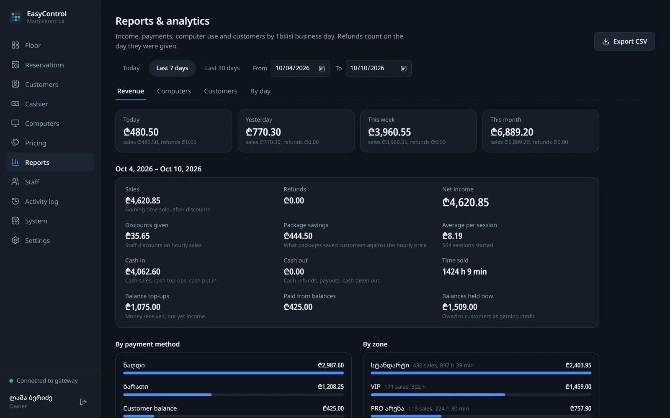This screenshot has width=670, height=418.
Task: Click the Today revenue card ₾480.50
Action: pos(173,131)
